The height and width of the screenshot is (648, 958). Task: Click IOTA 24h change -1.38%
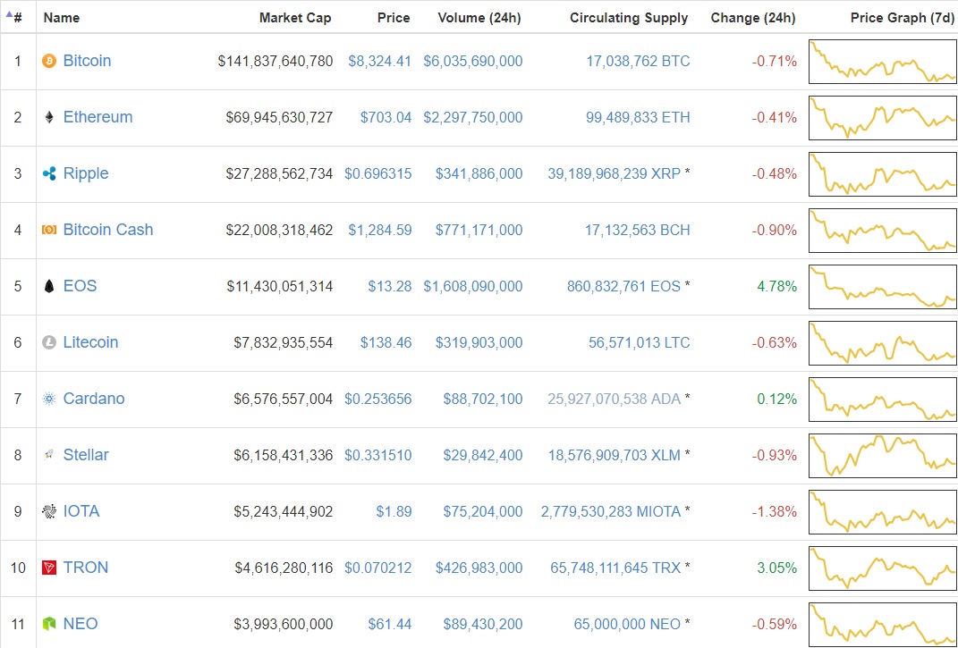[774, 512]
